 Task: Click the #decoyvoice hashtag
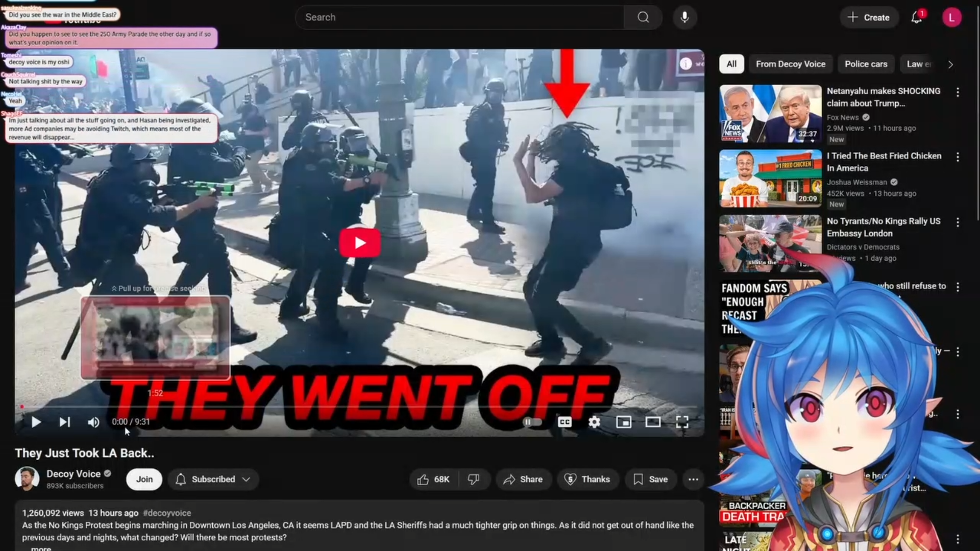click(x=167, y=513)
